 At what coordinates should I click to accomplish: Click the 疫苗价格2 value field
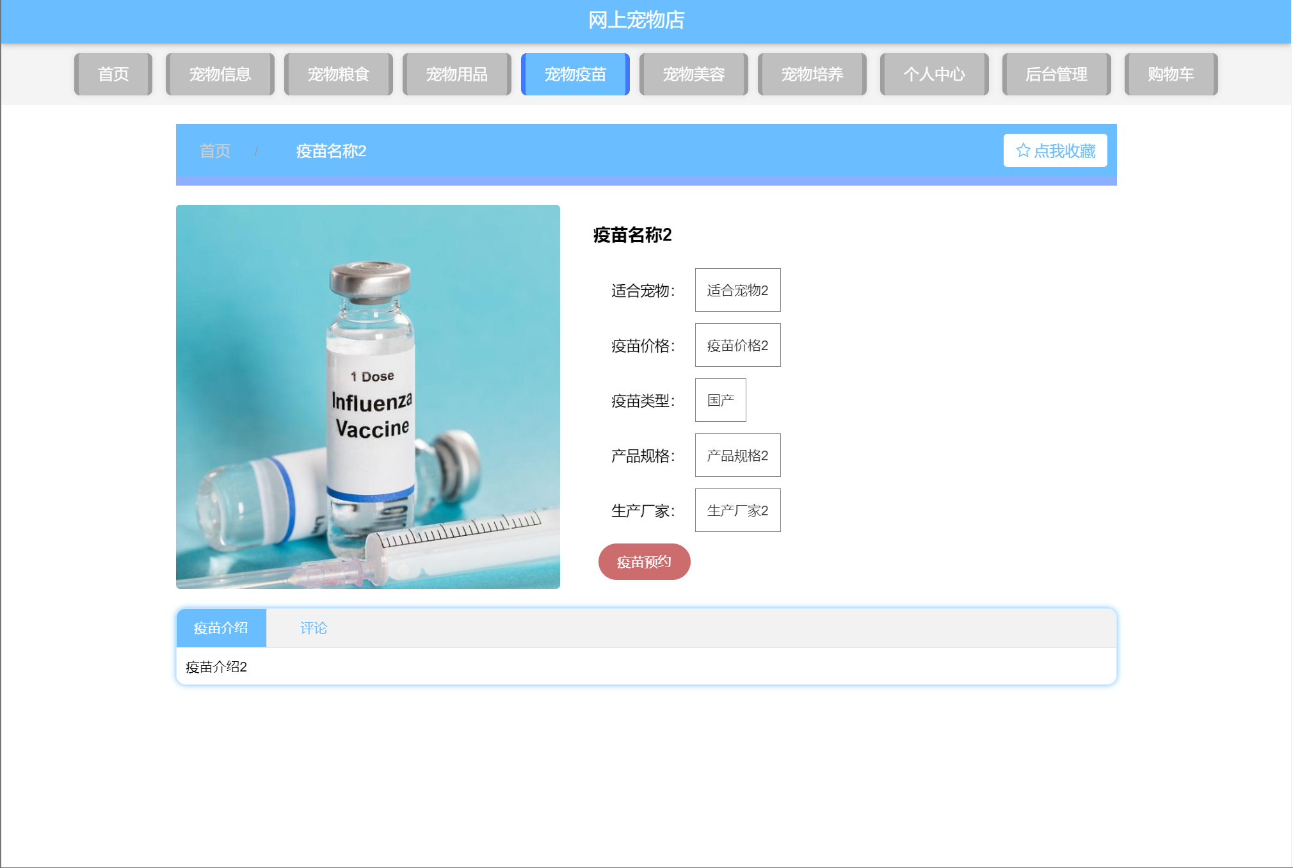coord(737,345)
